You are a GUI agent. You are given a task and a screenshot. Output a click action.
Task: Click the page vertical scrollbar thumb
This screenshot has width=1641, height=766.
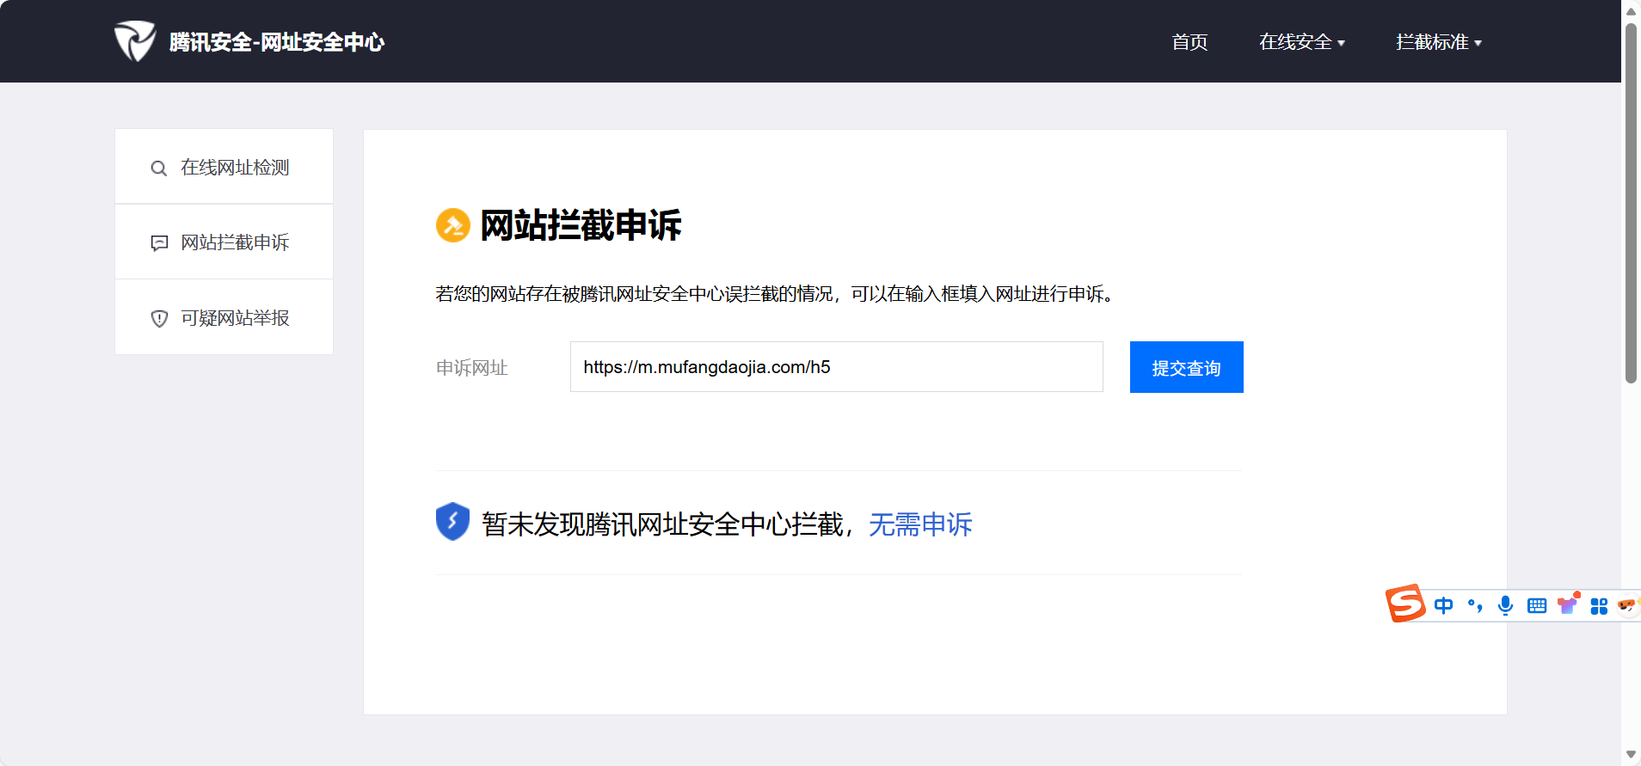[x=1631, y=202]
